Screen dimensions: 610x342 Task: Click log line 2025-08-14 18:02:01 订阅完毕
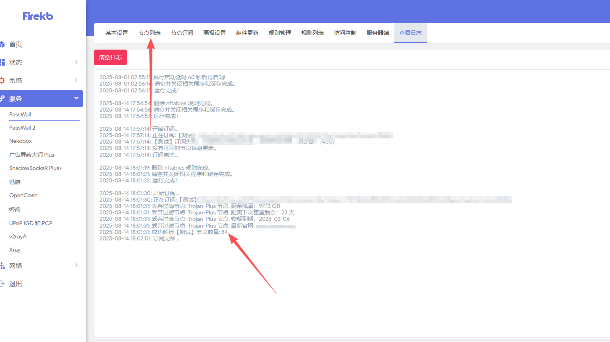coord(140,238)
